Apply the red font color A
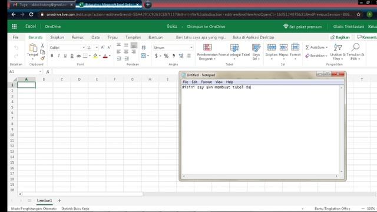This screenshot has width=377, height=212. point(105,56)
